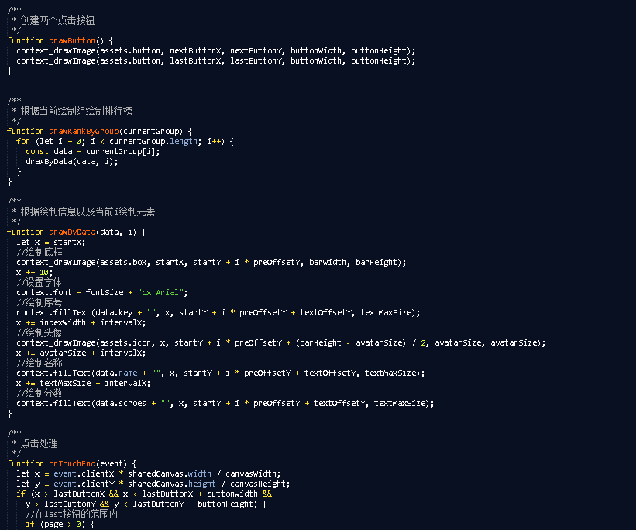Click the function name drawByData in its declaration

coord(72,232)
